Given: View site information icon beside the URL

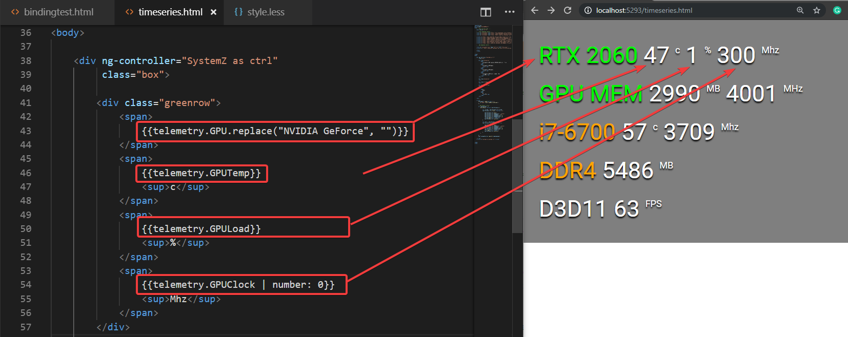Looking at the screenshot, I should 588,10.
